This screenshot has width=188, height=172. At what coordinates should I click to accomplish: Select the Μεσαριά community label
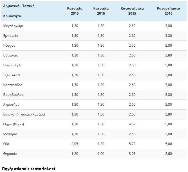10,134
